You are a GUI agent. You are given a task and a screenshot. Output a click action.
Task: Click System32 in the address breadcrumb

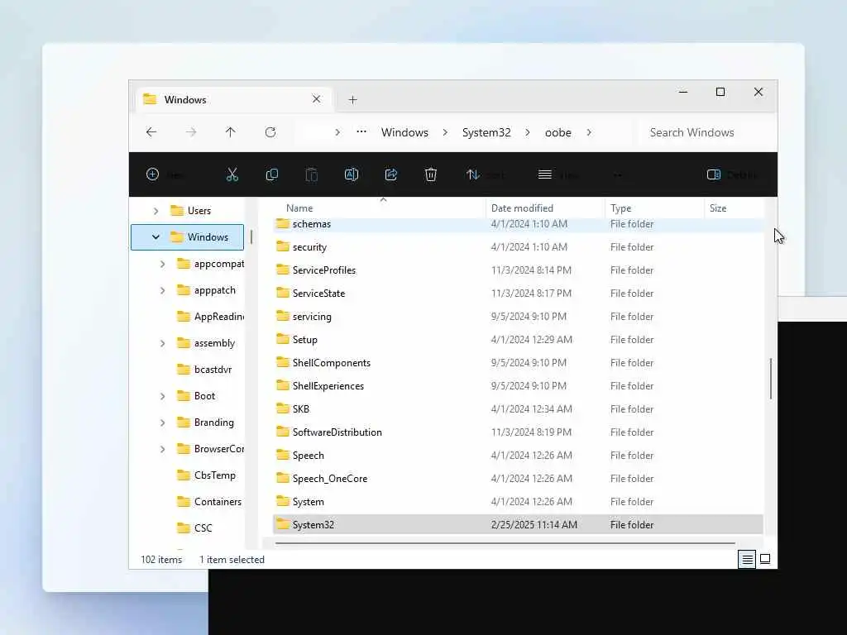point(486,132)
